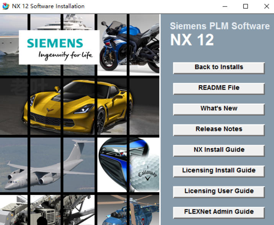Minimize the NX 12 installation window

224,6
